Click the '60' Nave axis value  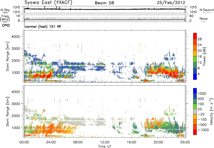pos(192,16)
